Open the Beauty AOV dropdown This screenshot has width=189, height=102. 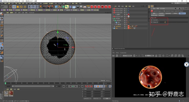tap(127, 56)
